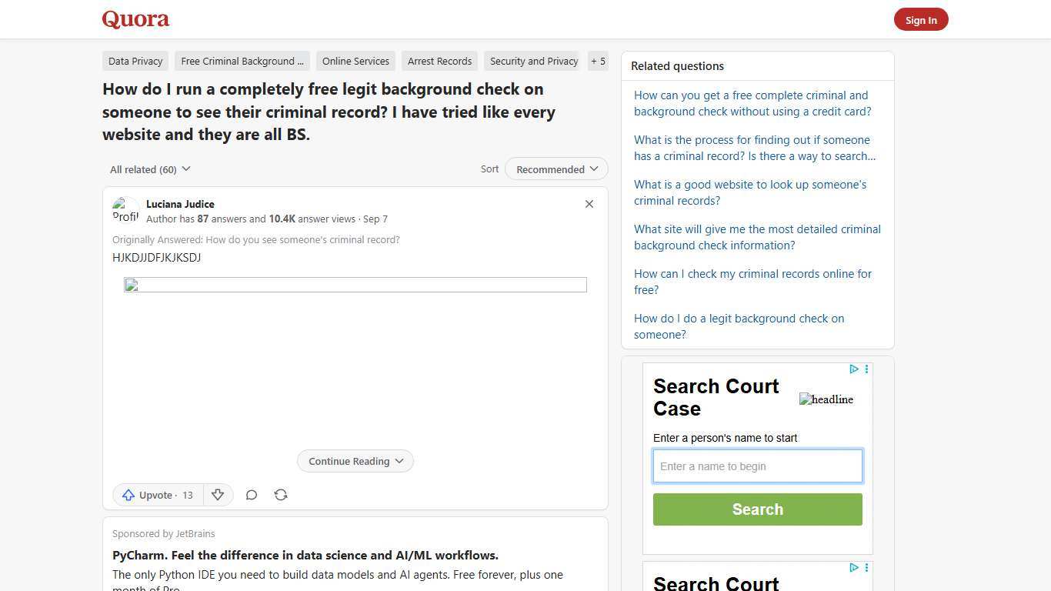Expand Continue Reading on the answer
This screenshot has width=1051, height=591.
click(355, 461)
